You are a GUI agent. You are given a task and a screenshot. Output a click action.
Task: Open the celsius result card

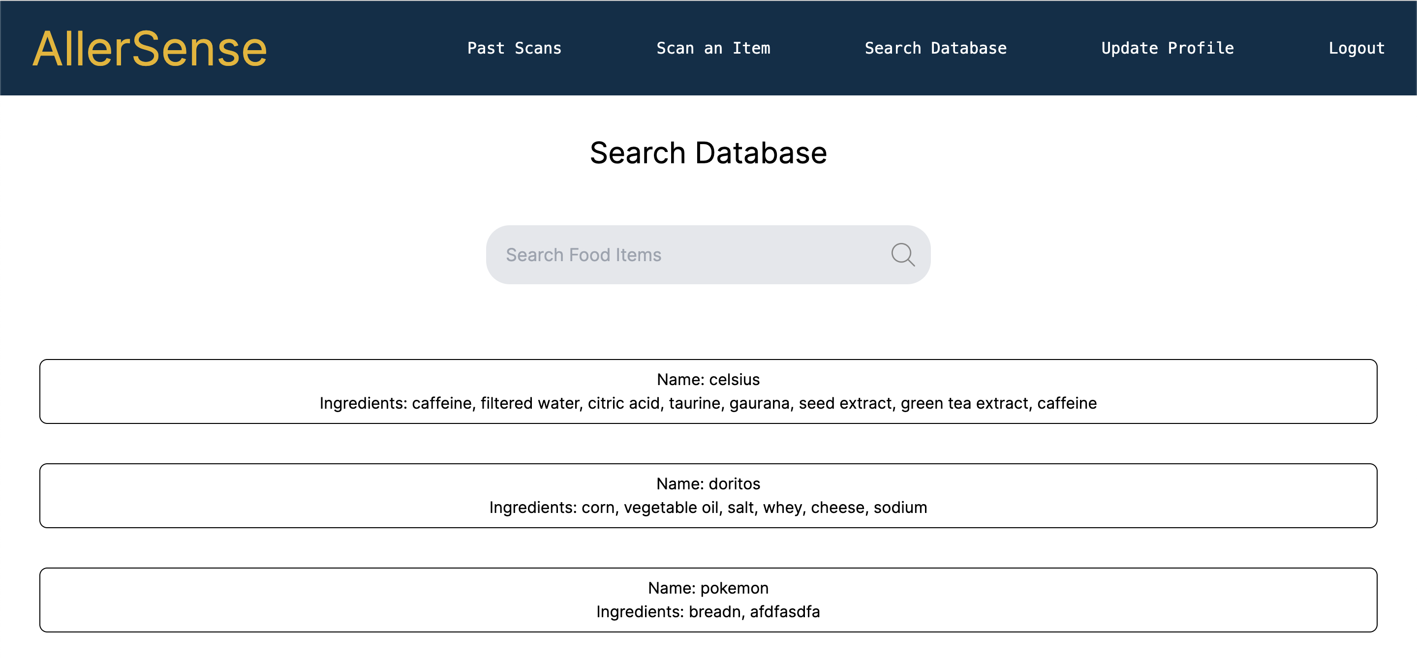pyautogui.click(x=165, y=391)
